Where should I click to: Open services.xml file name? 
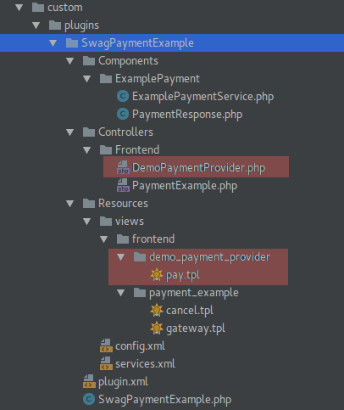[145, 364]
